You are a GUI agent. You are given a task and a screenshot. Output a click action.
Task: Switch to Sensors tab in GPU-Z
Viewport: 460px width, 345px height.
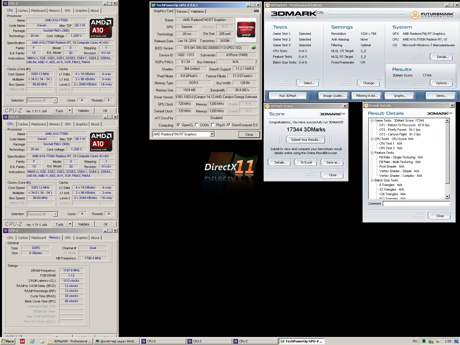click(x=182, y=11)
